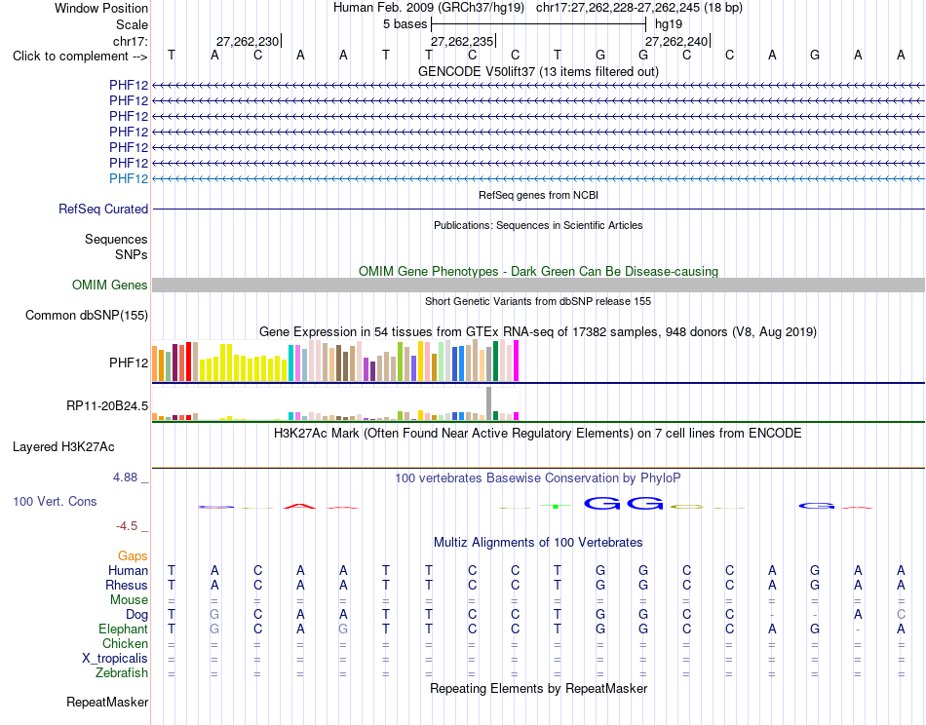Open 100 vertebrates Basewise Conservation title

(538, 478)
